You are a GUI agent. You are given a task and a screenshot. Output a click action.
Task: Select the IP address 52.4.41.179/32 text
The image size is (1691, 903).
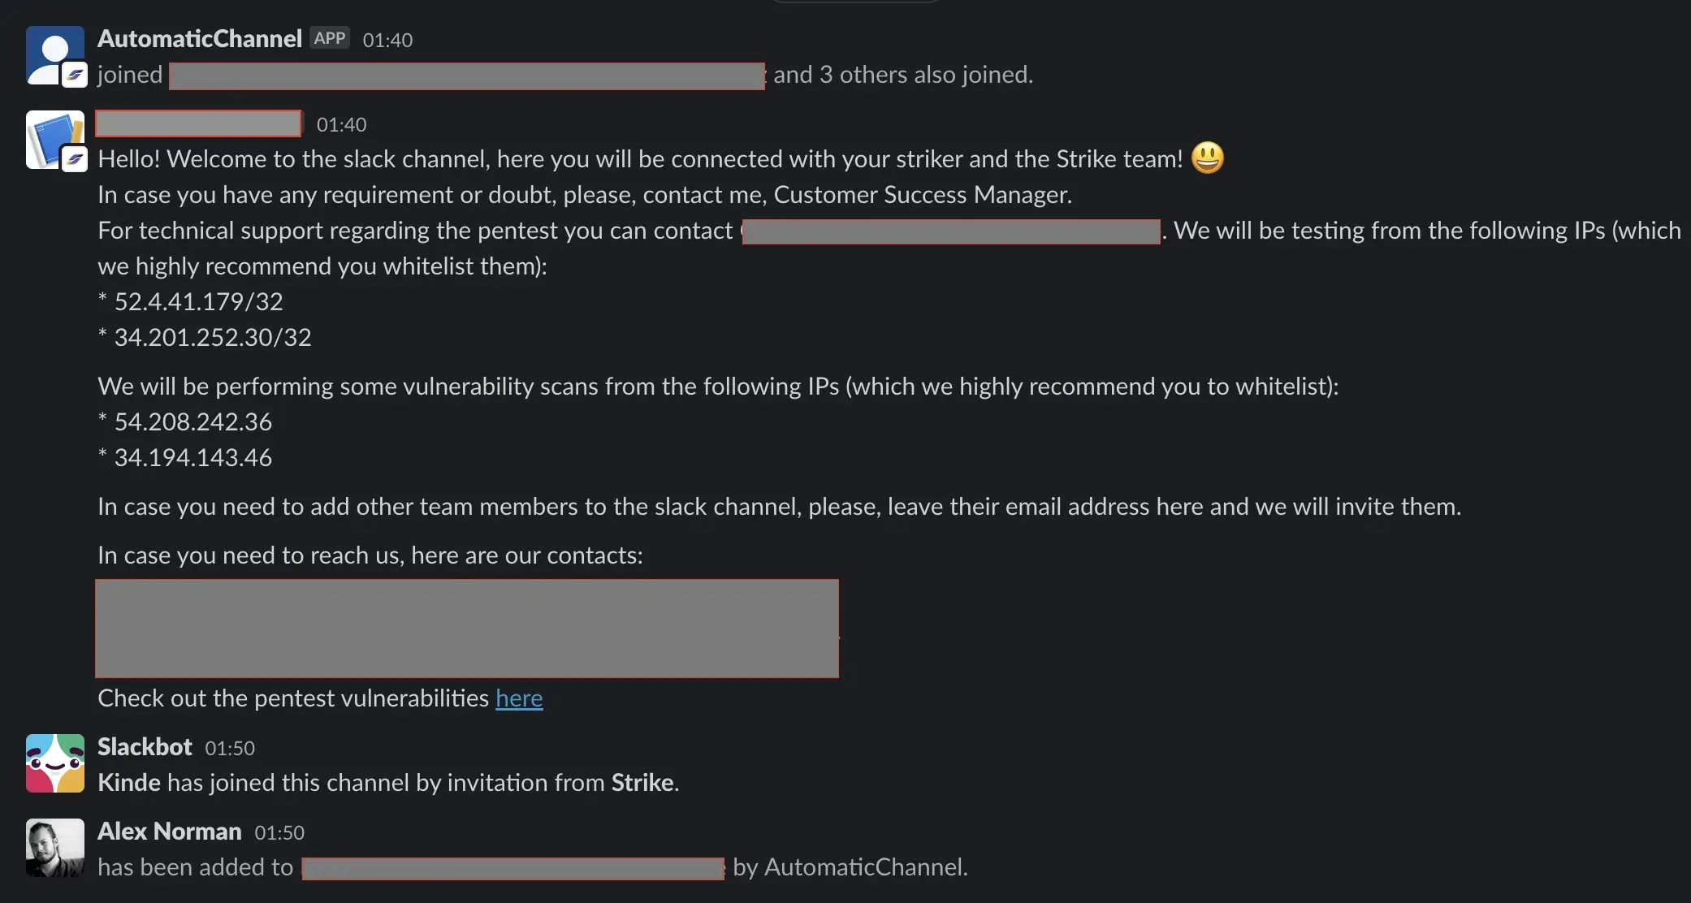point(197,300)
